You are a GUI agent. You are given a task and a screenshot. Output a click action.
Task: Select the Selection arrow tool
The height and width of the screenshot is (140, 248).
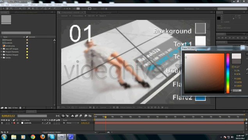pos(4,9)
